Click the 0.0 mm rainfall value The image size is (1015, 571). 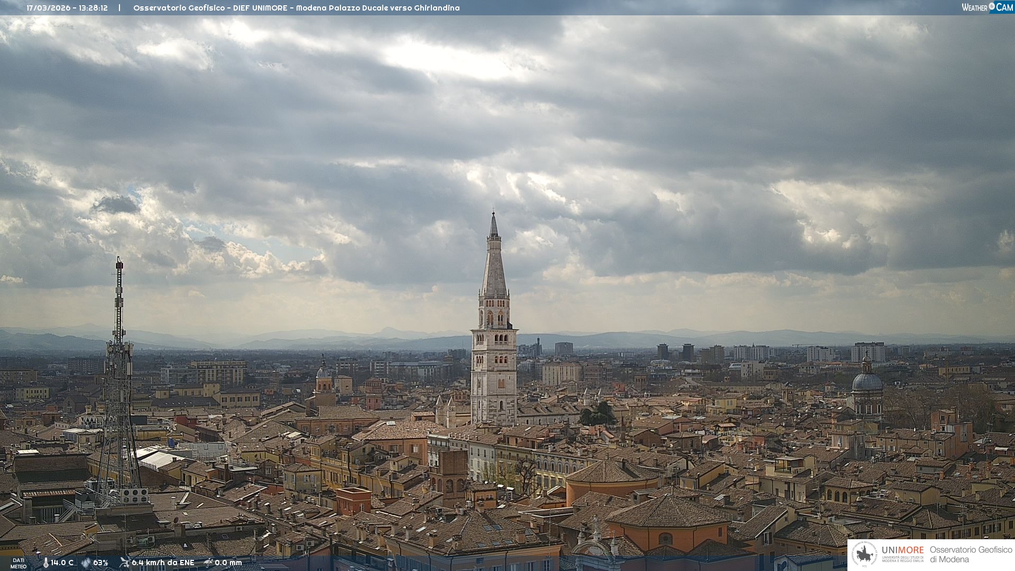pos(228,563)
